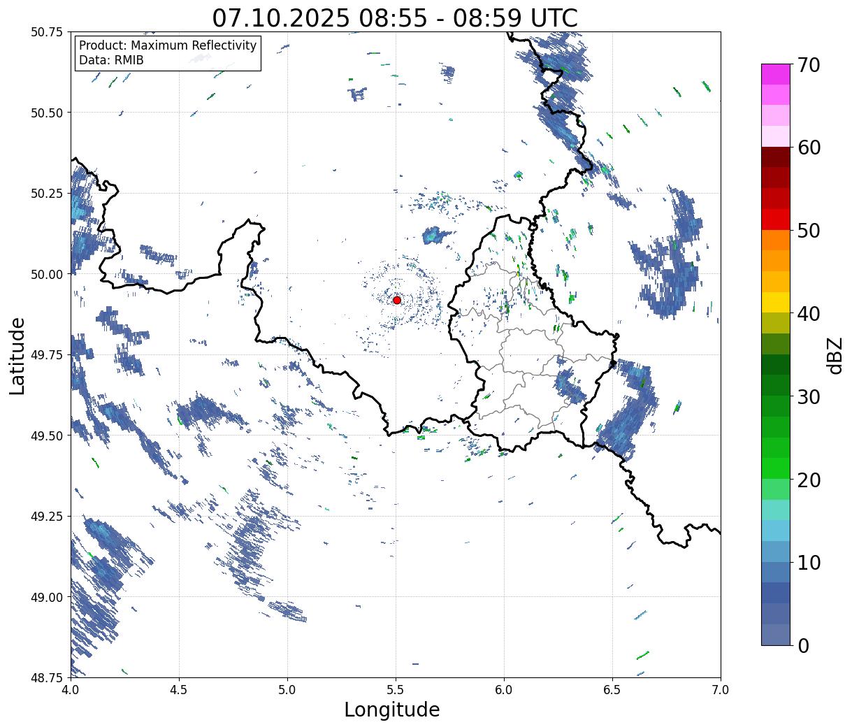Viewport: 852px width, 727px height.
Task: Click the longitude tick label 5.5
Action: click(396, 690)
